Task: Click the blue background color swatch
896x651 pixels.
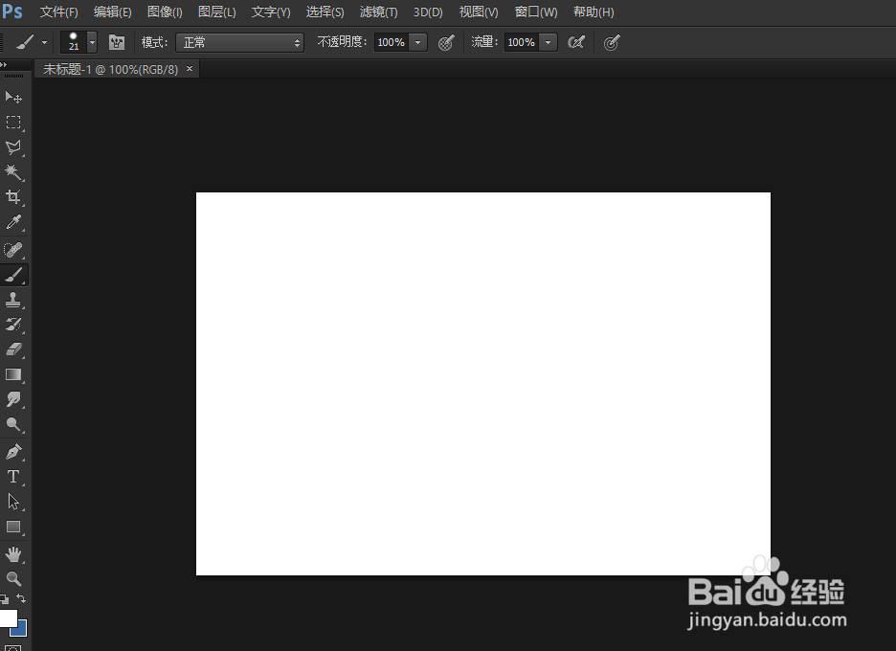Action: click(20, 629)
